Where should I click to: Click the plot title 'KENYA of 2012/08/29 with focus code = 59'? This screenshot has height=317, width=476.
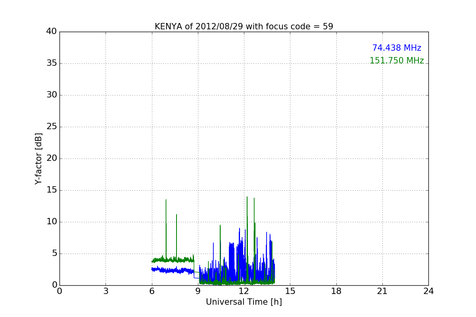pyautogui.click(x=244, y=27)
